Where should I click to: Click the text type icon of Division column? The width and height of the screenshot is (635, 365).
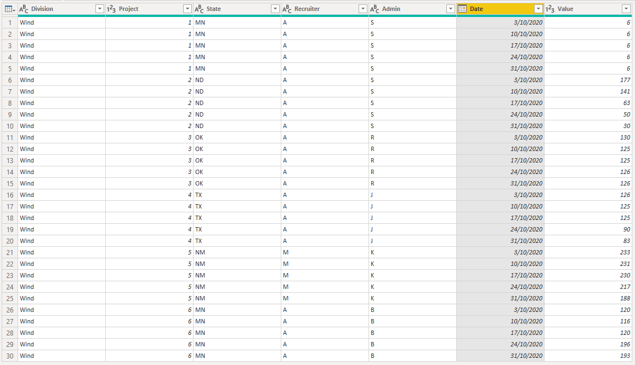24,9
